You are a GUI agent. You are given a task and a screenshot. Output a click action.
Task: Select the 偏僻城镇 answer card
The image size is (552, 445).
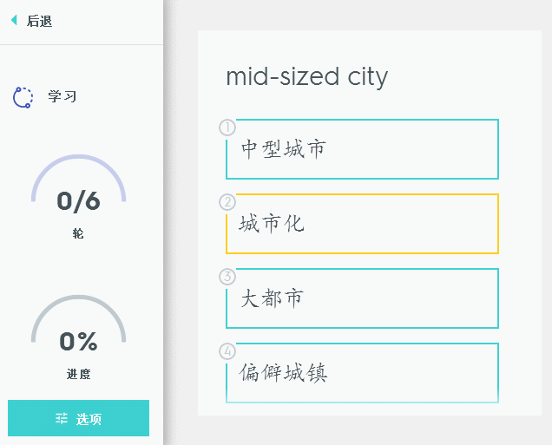tap(362, 373)
